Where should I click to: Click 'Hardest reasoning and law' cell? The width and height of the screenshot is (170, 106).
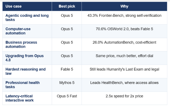(x=27, y=71)
